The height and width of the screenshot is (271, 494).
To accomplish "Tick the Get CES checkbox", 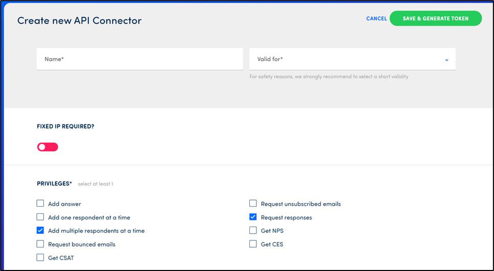I will coord(253,244).
